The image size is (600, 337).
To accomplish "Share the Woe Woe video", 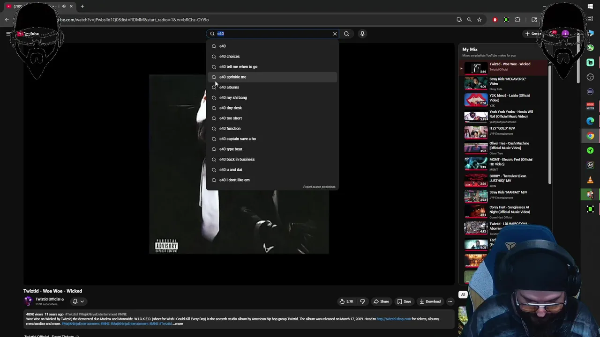I will (x=381, y=301).
